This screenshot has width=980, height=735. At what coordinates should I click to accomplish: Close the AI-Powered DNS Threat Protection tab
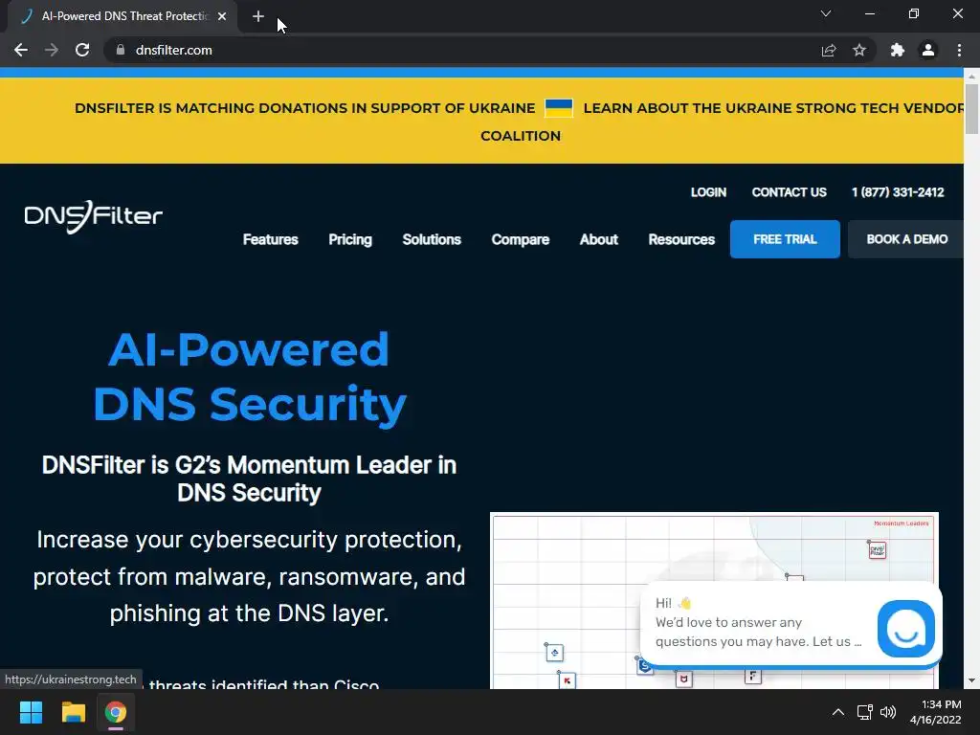pos(222,16)
